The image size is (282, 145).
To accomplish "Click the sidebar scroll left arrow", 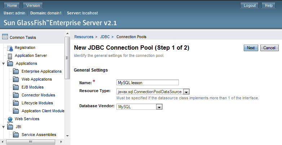I will [3, 142].
